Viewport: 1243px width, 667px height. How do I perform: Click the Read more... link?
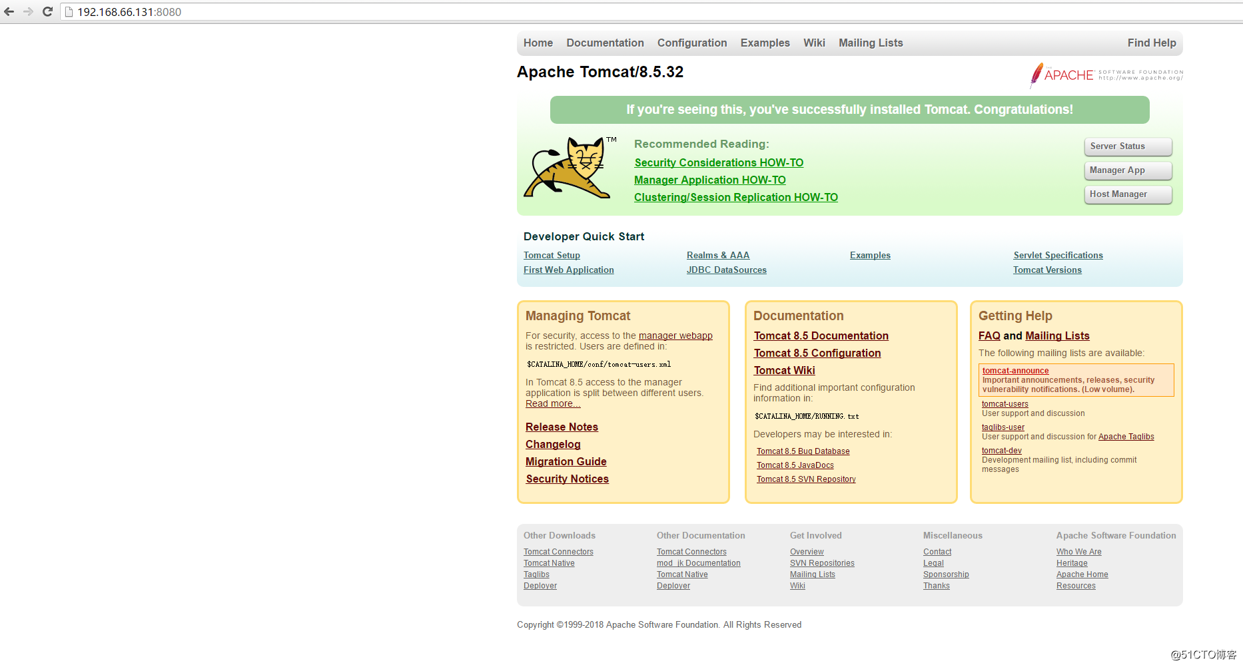point(553,404)
